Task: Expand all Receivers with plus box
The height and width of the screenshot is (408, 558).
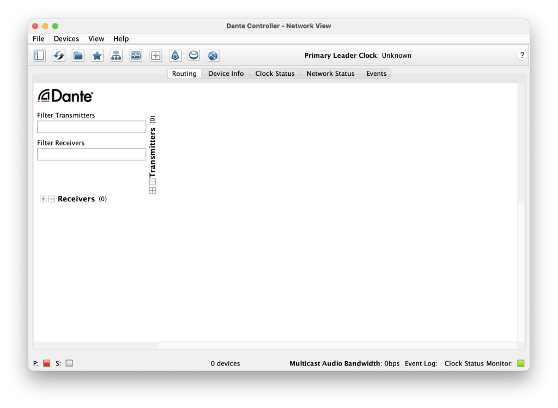Action: tap(43, 199)
